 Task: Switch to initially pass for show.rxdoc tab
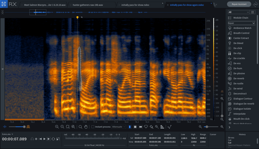[135, 5]
